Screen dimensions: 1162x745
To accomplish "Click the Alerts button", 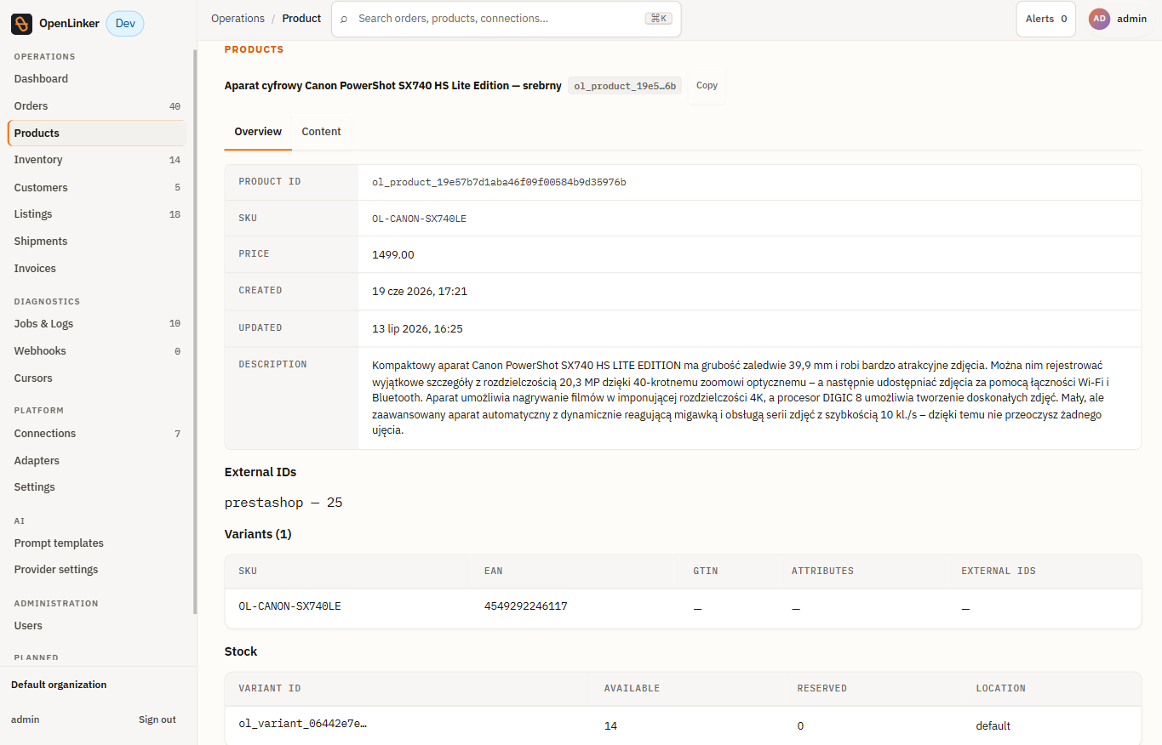I will click(x=1046, y=19).
